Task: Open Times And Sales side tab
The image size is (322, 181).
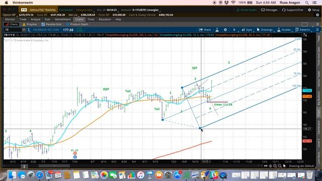Action: [318, 57]
